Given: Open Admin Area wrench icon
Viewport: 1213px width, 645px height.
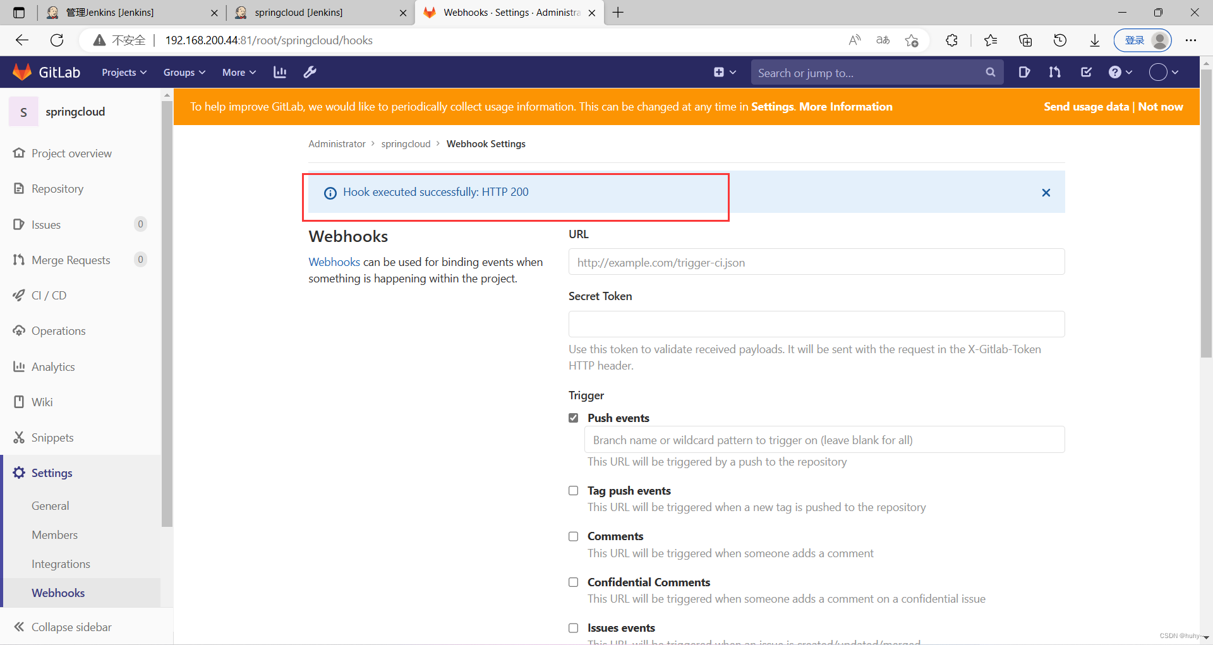Looking at the screenshot, I should pyautogui.click(x=310, y=72).
